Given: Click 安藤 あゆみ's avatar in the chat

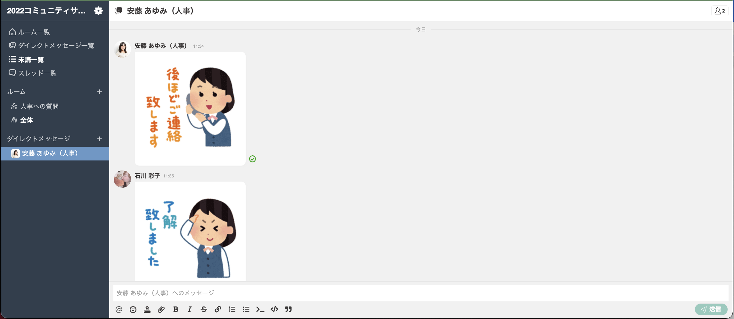Looking at the screenshot, I should [x=122, y=49].
